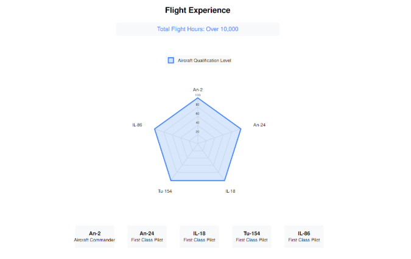Click the IL-18 axis label below the radar chart
411x259 pixels.
tap(230, 191)
